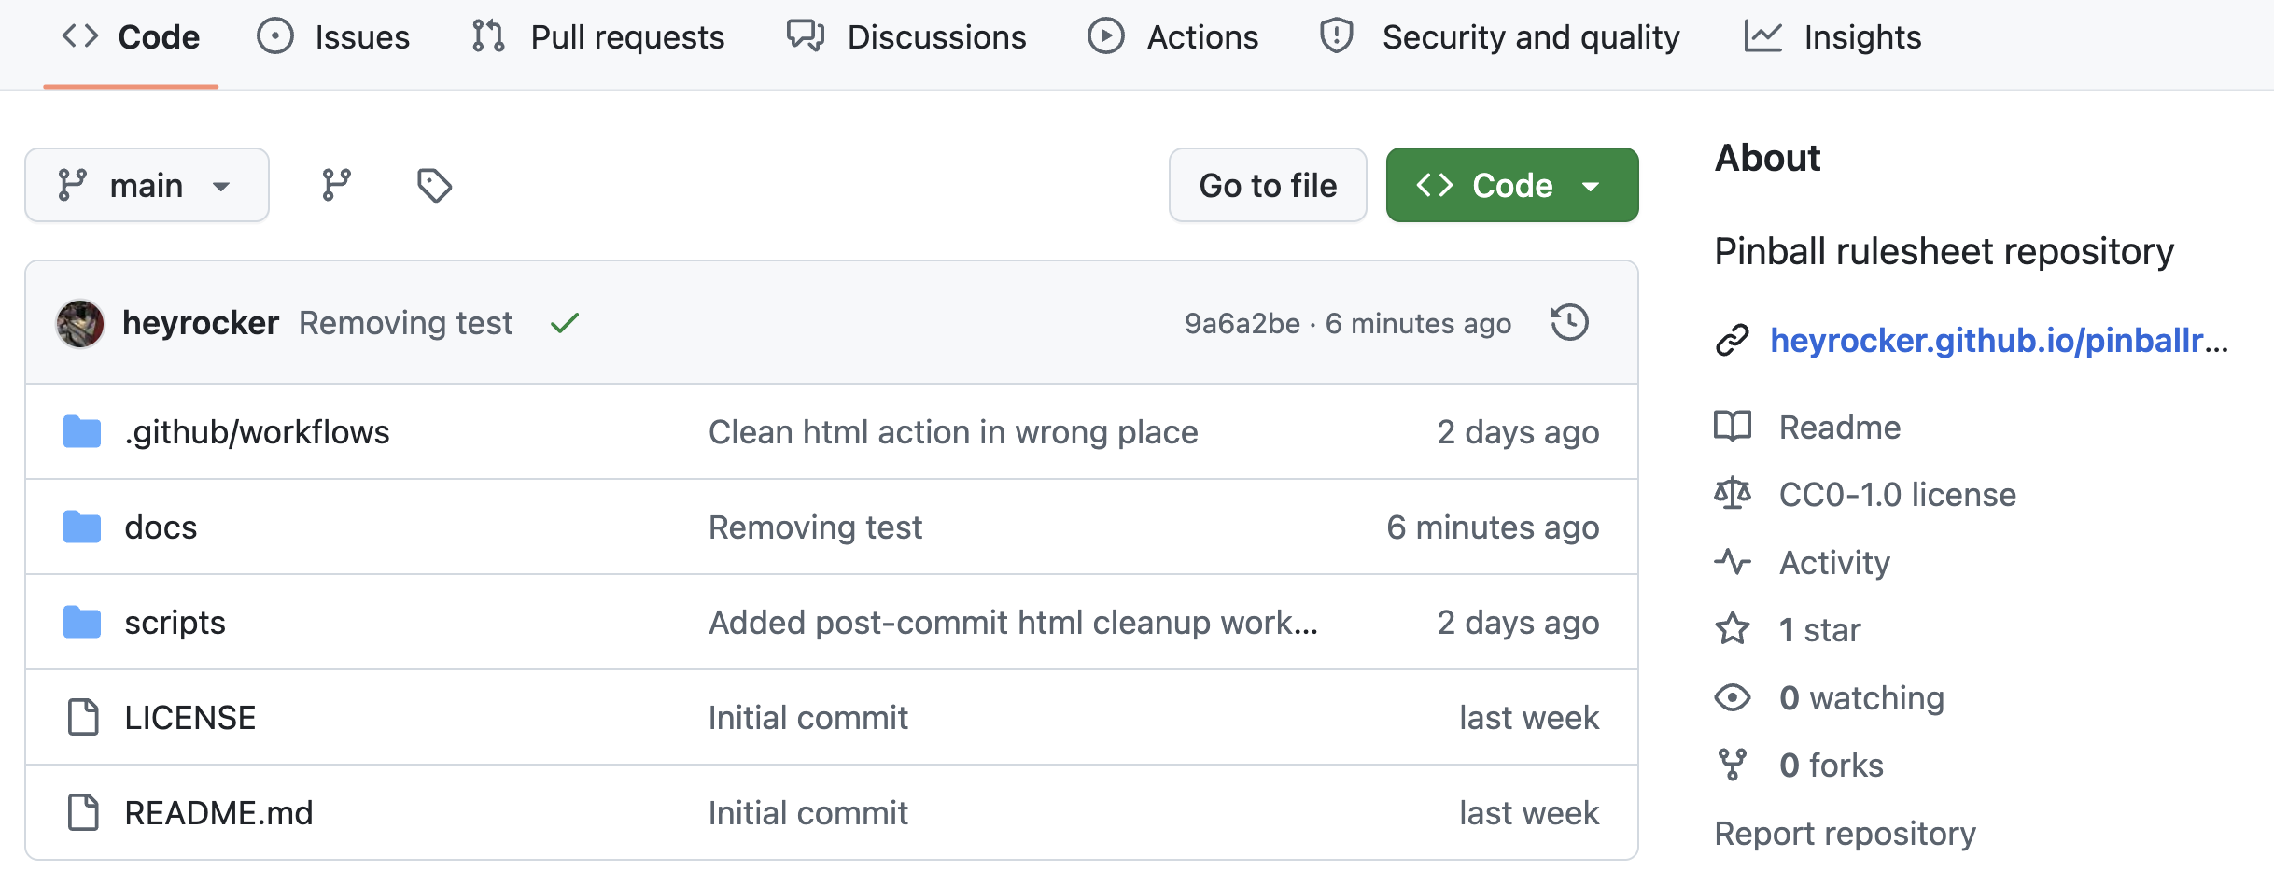Click the watching eye icon
Screen dimensions: 2274x885
pos(1733,697)
